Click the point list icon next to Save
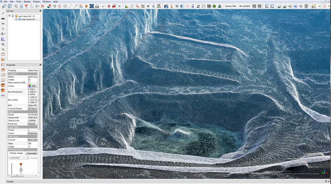This screenshot has width=331, height=184. 21,6
